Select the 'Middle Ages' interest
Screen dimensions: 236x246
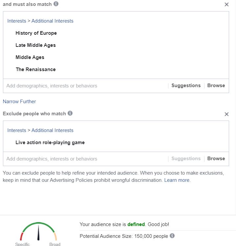[x=30, y=57]
